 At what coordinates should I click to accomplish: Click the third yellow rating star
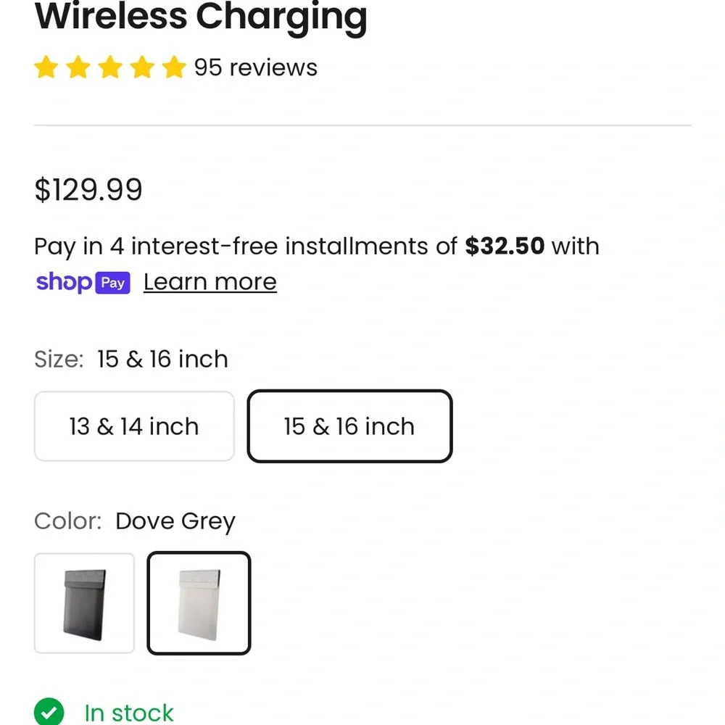pyautogui.click(x=110, y=67)
